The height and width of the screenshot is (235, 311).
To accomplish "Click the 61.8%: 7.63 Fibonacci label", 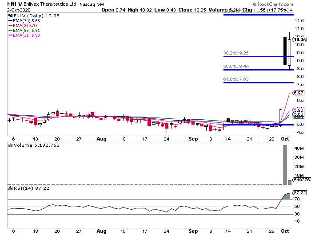I will click(x=236, y=79).
